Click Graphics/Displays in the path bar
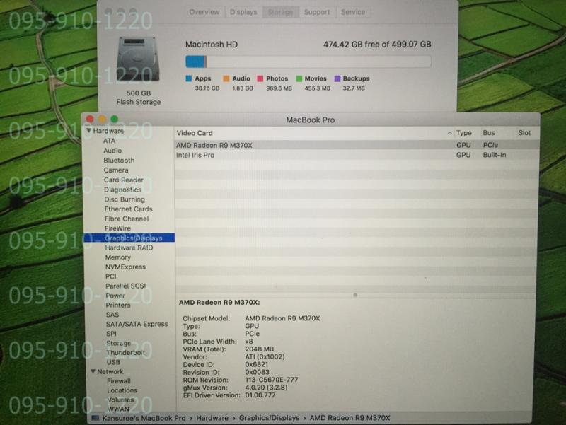 coord(269,418)
